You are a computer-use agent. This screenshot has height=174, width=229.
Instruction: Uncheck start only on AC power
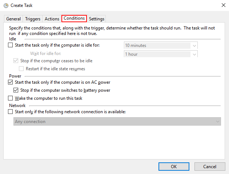click(10, 83)
